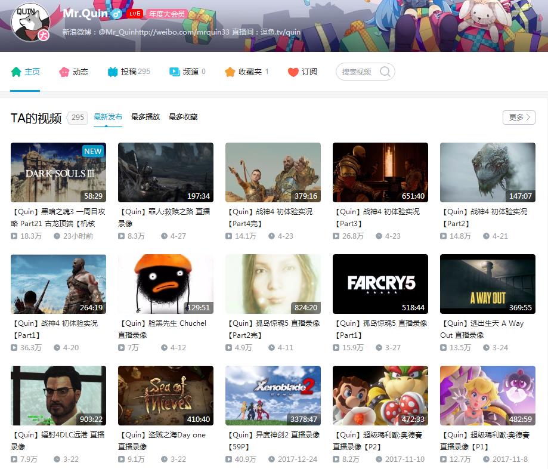Image resolution: width=548 pixels, height=469 pixels.
Task: Open the 奥德赛 P2 Mario Bowser thumbnail
Action: point(380,396)
